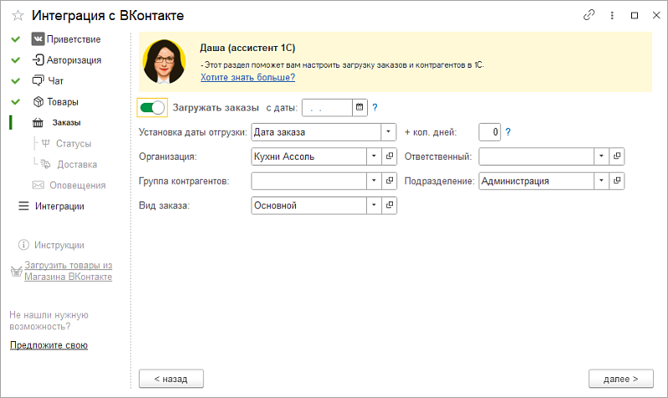Image resolution: width=668 pixels, height=398 pixels.
Task: Open Вид заказа record with open-form icon
Action: (x=389, y=206)
